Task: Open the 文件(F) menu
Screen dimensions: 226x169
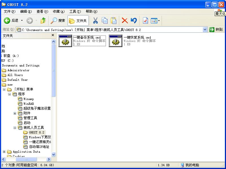Action: pyautogui.click(x=10, y=12)
